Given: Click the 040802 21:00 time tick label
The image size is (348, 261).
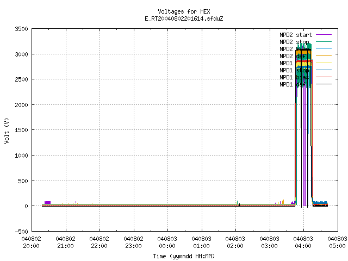Looking at the screenshot, I should [65, 243].
